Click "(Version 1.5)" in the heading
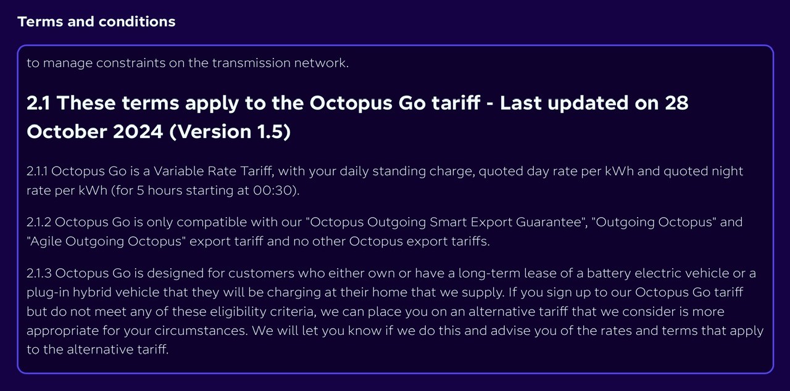The width and height of the screenshot is (790, 391). (x=230, y=132)
